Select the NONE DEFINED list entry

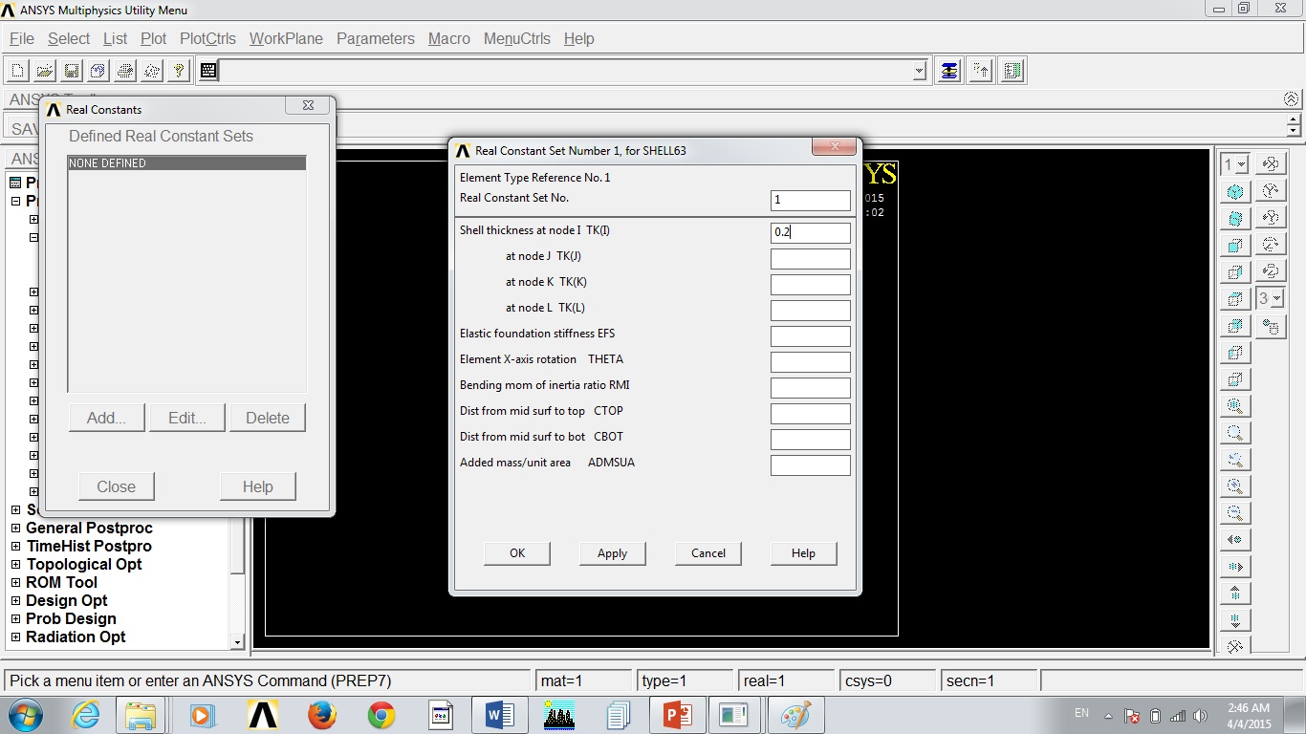coord(186,163)
